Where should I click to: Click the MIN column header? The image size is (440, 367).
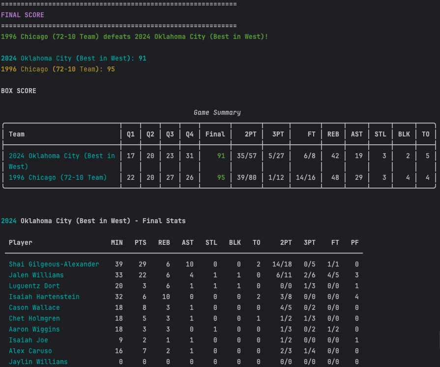117,242
